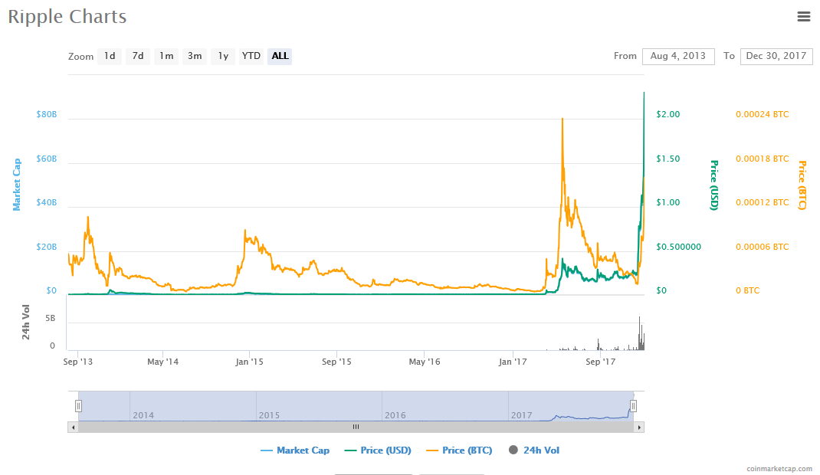Click the $1.00 price axis label

click(x=668, y=203)
